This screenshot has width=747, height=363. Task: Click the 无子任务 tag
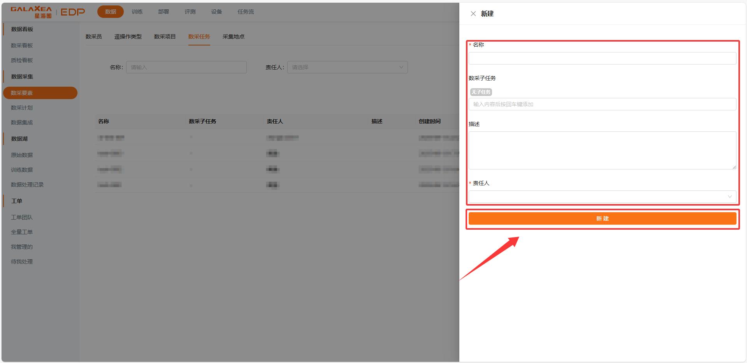[x=481, y=92]
